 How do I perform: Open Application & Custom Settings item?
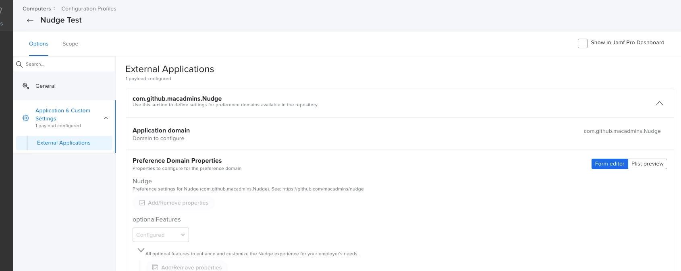64,118
